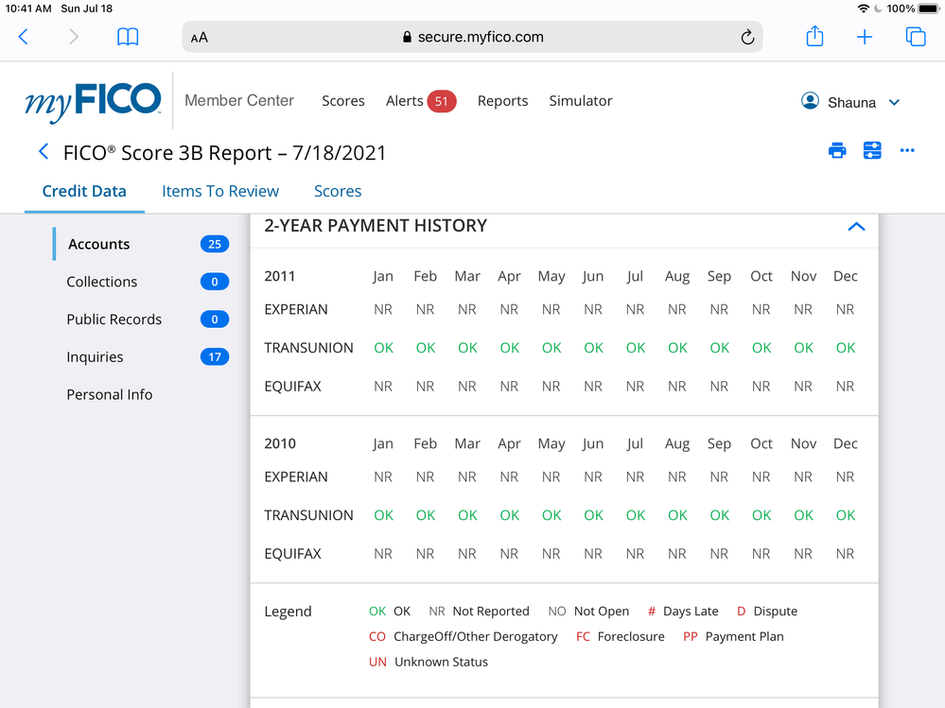The image size is (945, 708).
Task: Click the EQUIFAX row label under 2010
Action: tap(292, 554)
